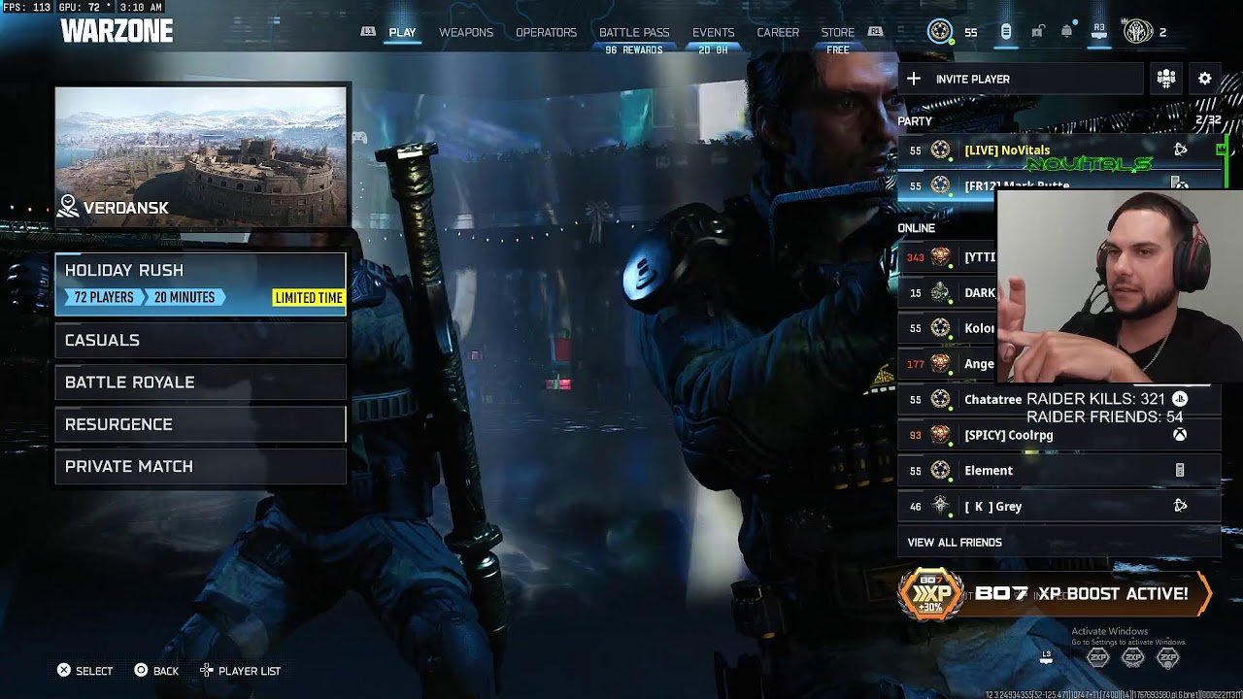Switch to the WEAPONS tab
1243x699 pixels.
point(466,32)
